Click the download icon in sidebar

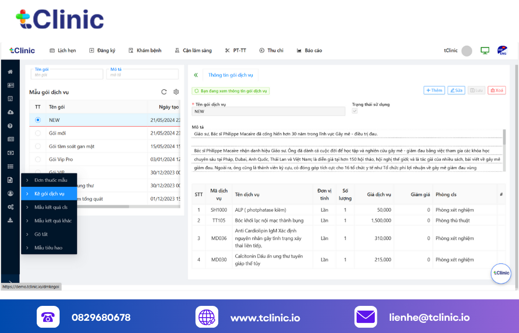[10, 220]
